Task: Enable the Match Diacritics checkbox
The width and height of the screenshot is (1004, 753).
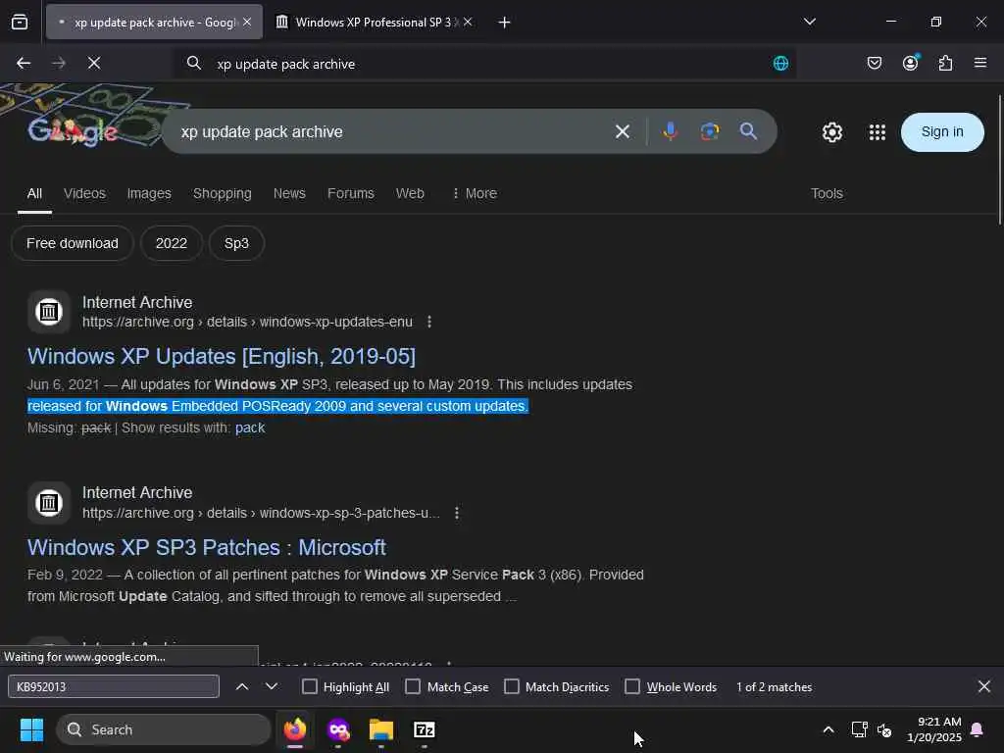Action: tap(512, 686)
